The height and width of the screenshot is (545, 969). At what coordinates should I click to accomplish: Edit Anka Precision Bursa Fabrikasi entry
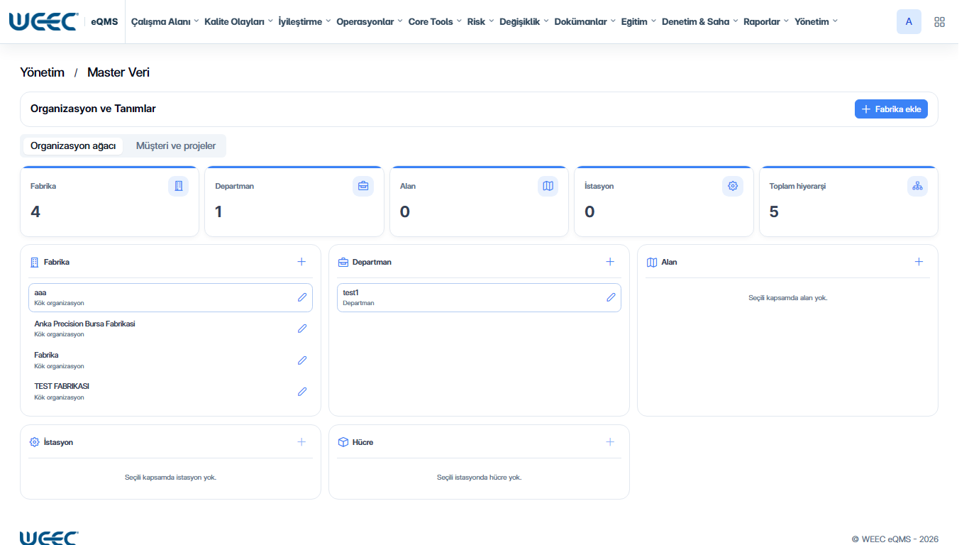(302, 329)
